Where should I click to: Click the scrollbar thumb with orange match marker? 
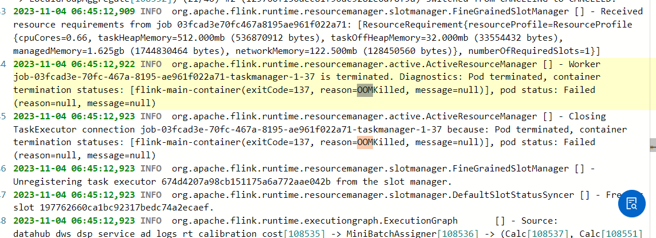click(653, 145)
